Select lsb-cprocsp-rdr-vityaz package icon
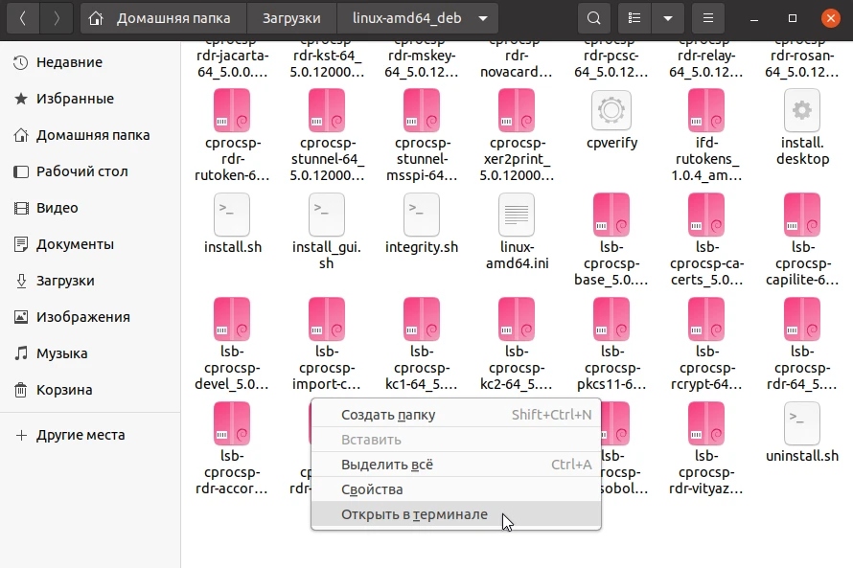The height and width of the screenshot is (568, 853). (706, 423)
